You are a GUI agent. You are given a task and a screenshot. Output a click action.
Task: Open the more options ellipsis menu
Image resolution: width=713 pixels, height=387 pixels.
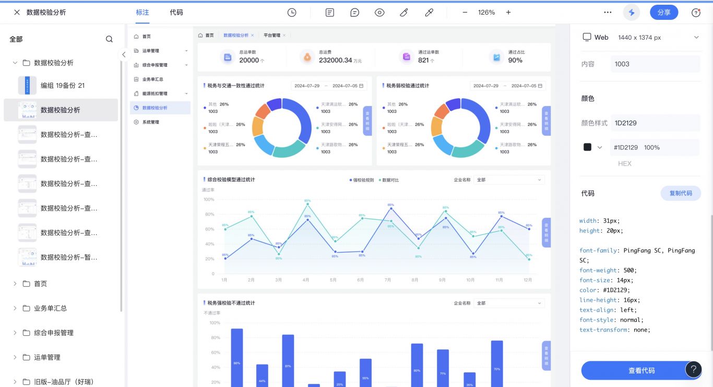(x=608, y=13)
